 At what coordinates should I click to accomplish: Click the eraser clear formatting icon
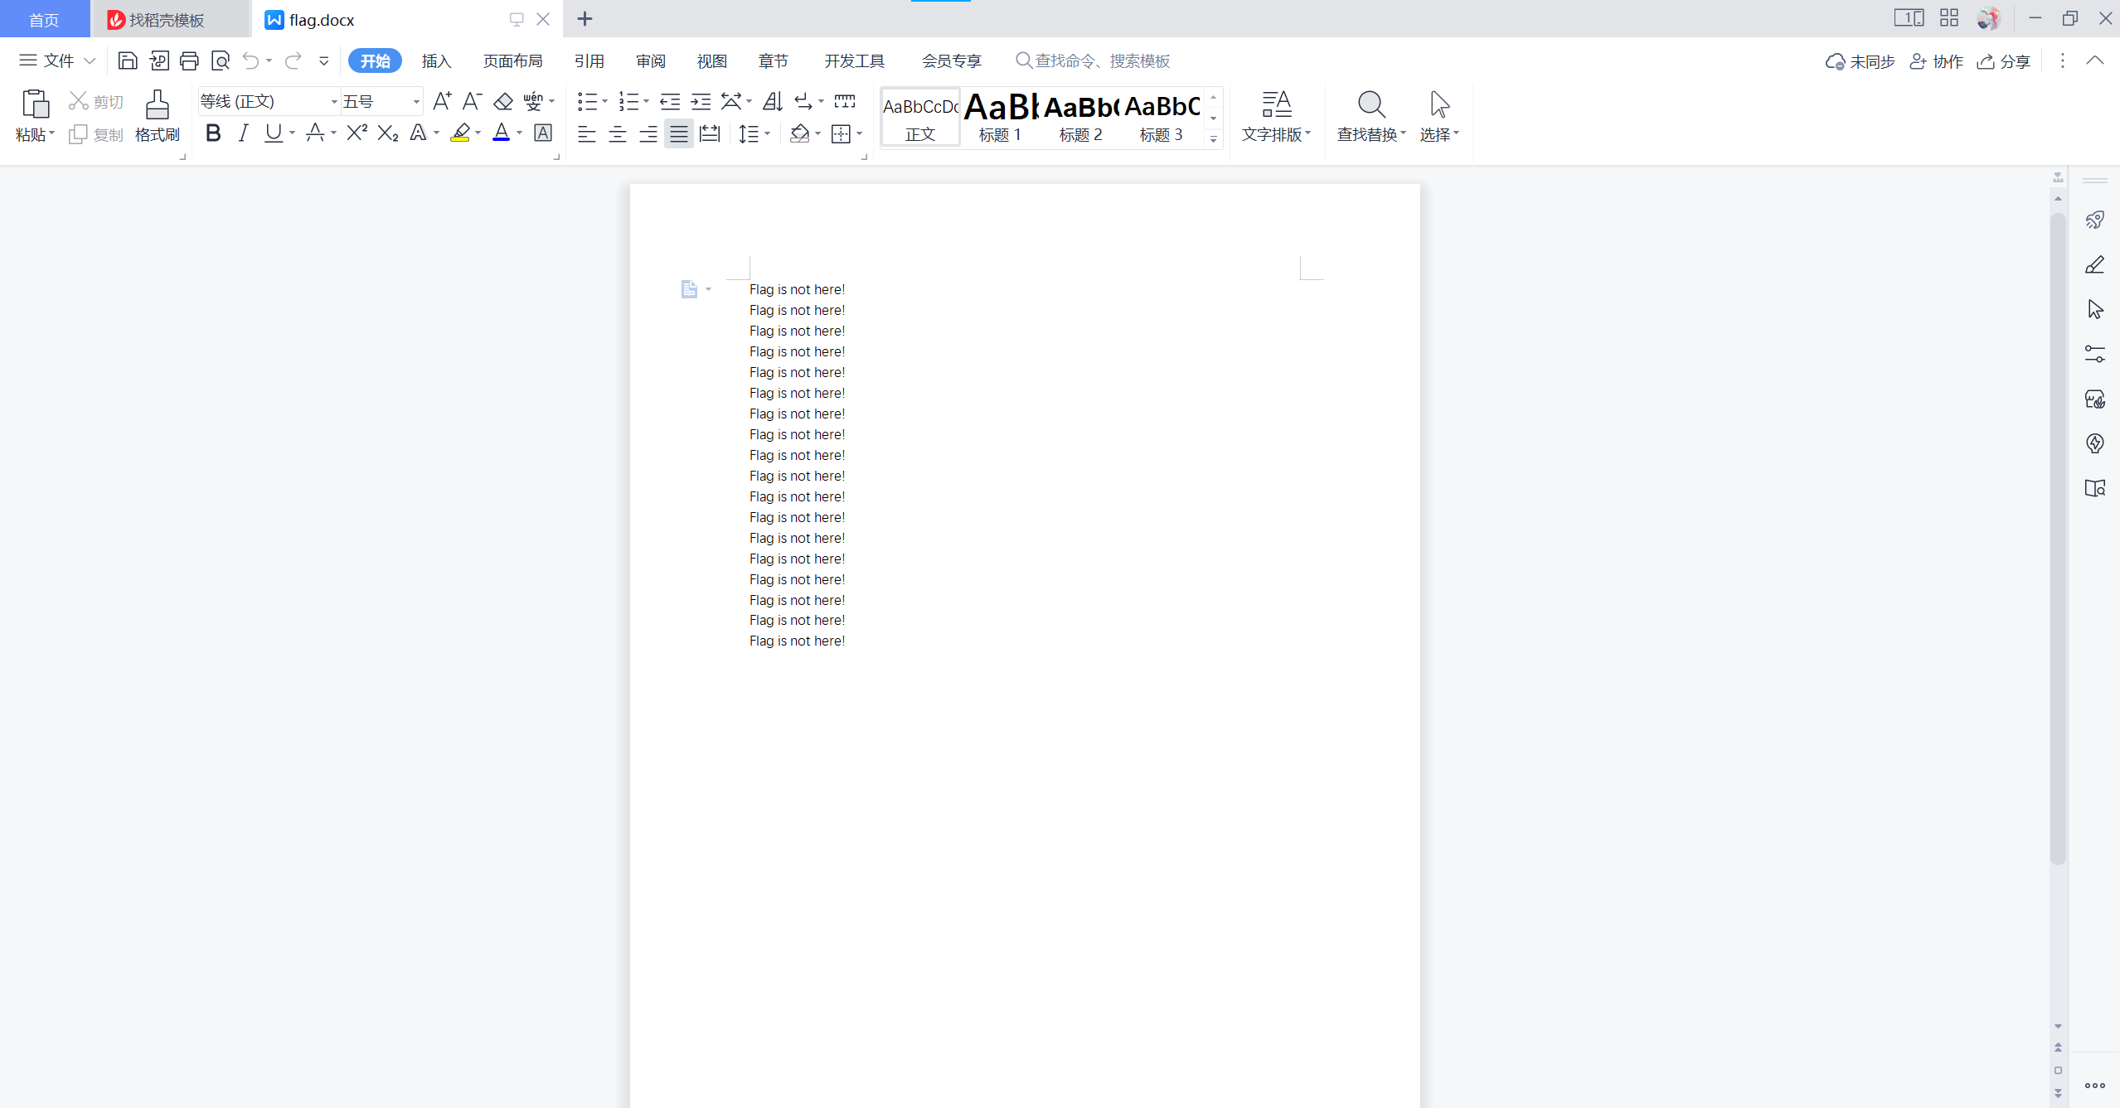click(x=503, y=101)
